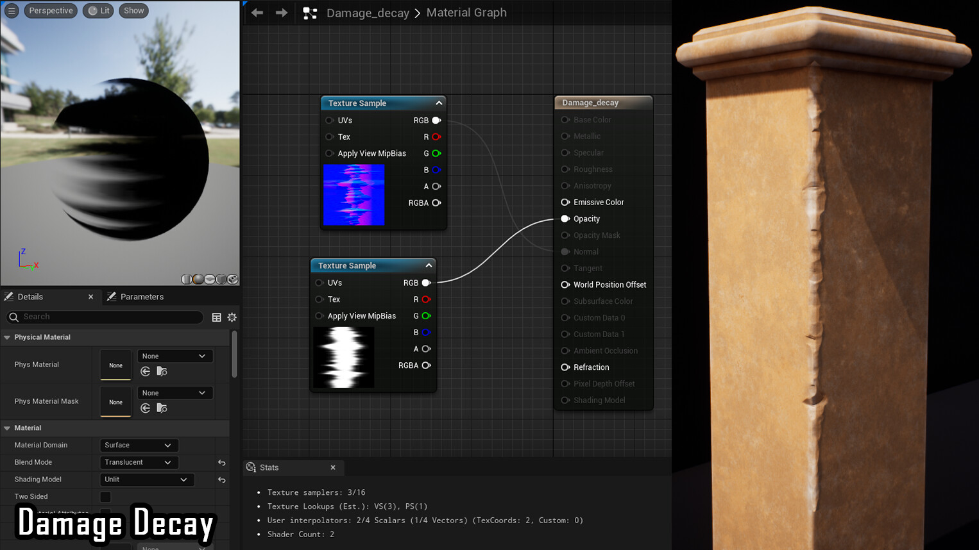Open the Details panel settings gear
The height and width of the screenshot is (550, 979).
[x=232, y=317]
